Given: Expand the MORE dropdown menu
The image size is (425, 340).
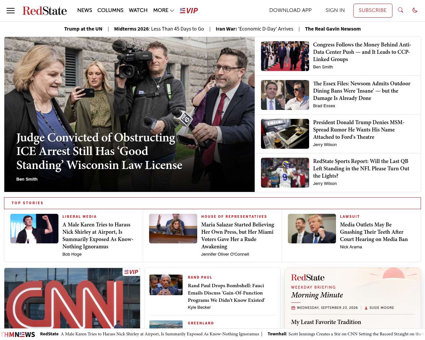Looking at the screenshot, I should pos(163,10).
